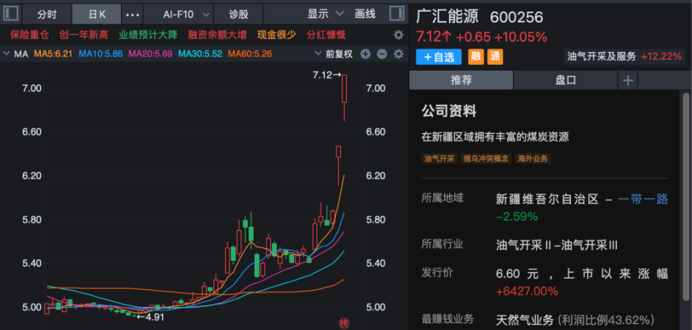Image resolution: width=692 pixels, height=330 pixels.
Task: Click the 通 stock connect badge
Action: pos(495,56)
